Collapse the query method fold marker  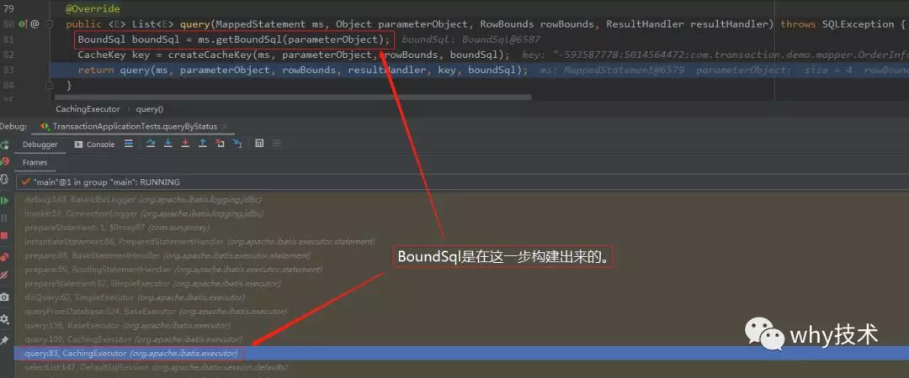tap(50, 24)
